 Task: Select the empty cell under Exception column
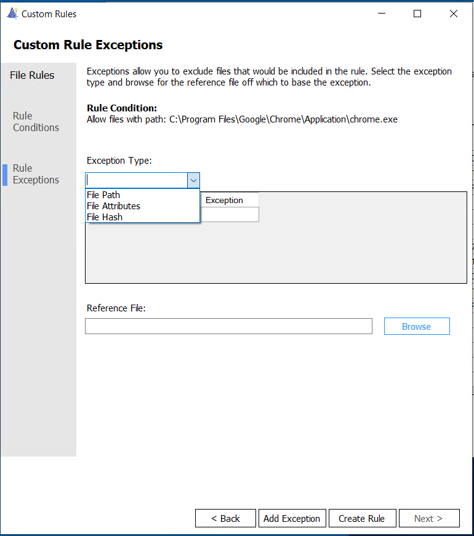229,214
